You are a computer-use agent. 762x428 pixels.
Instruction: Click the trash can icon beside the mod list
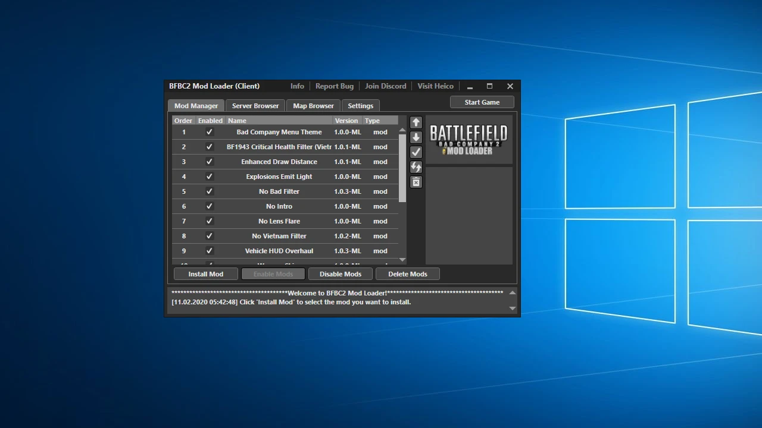coord(416,182)
